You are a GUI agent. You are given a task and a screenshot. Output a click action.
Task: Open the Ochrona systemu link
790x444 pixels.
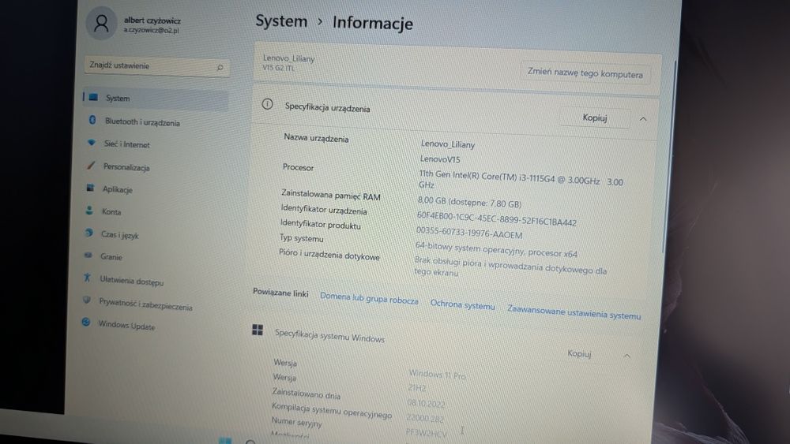point(462,304)
